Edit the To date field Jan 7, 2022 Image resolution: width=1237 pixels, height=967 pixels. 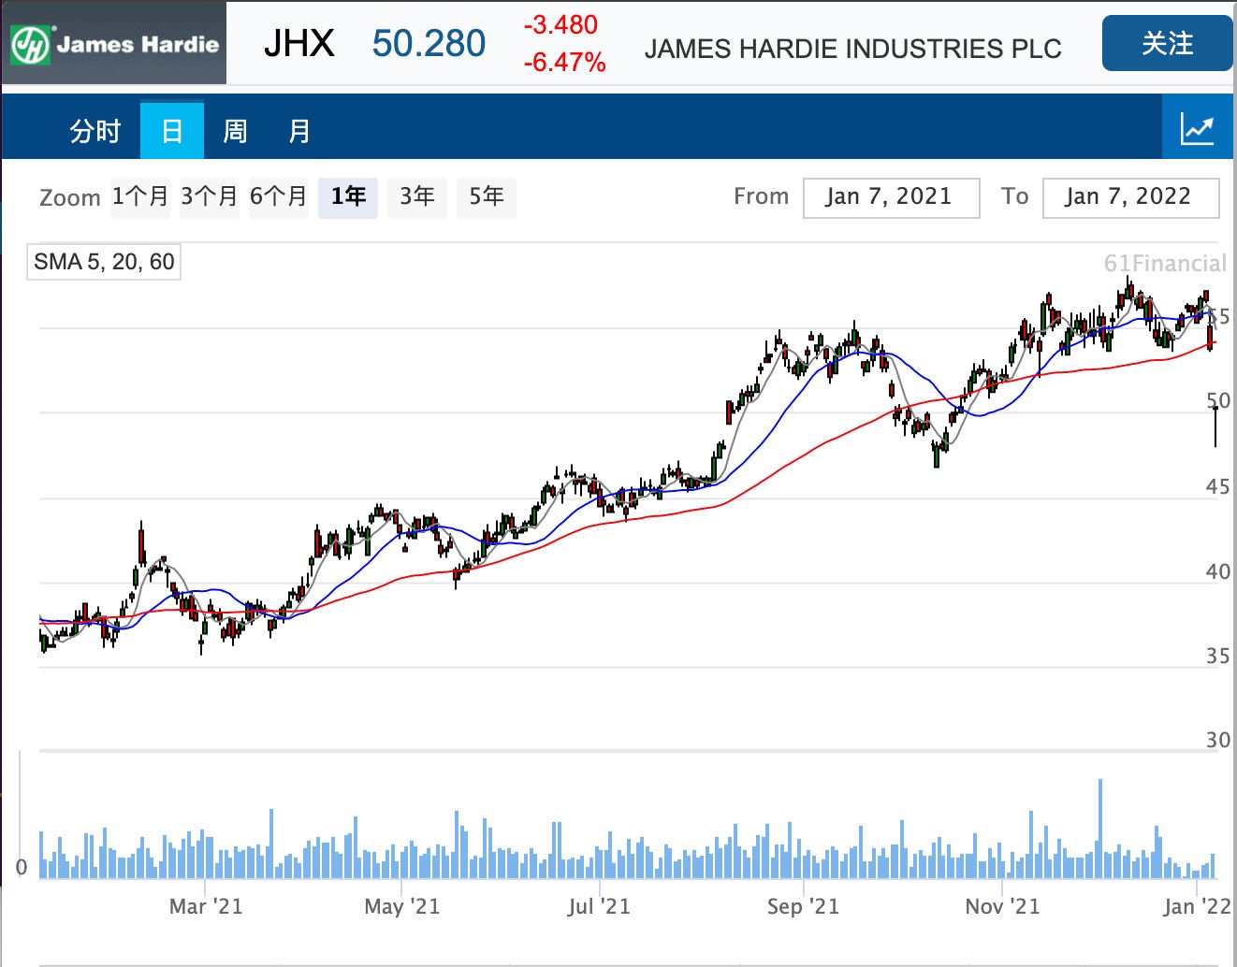coord(1130,197)
